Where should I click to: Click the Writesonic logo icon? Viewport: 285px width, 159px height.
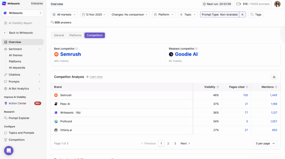4,3
